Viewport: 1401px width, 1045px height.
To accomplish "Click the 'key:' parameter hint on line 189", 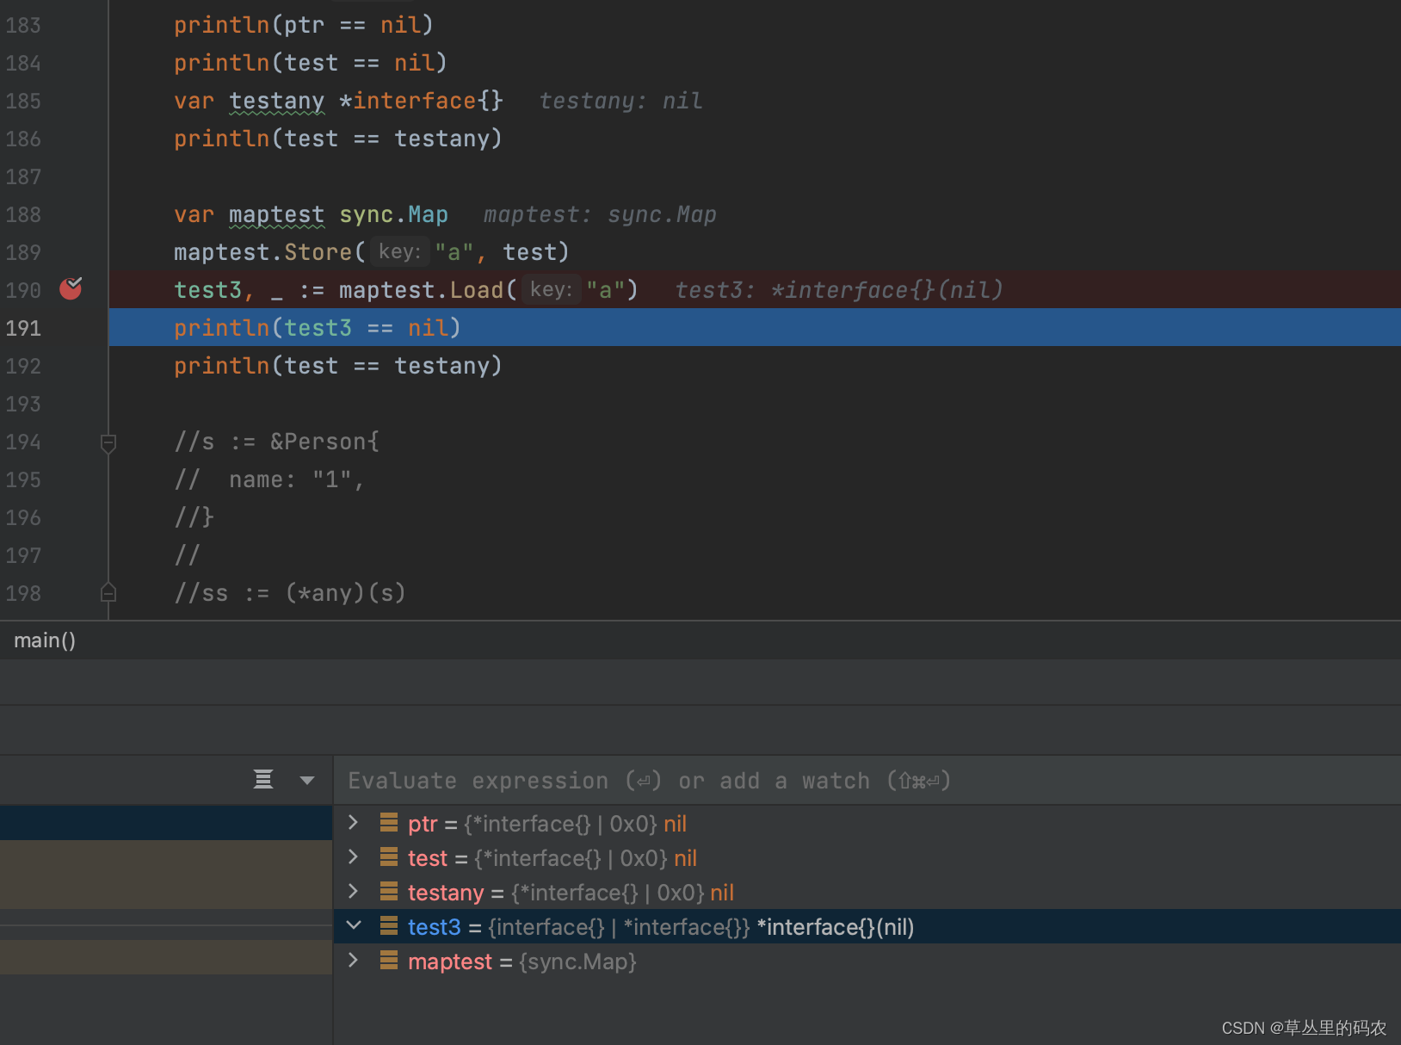I will pyautogui.click(x=399, y=251).
